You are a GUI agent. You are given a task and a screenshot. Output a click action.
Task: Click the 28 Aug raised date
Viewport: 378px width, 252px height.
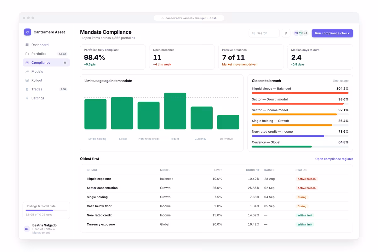tap(269, 179)
